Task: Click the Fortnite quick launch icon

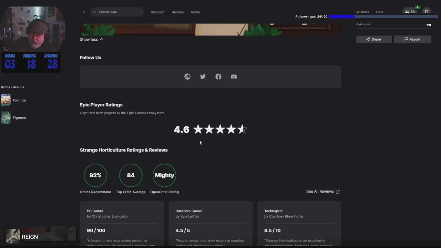Action: pyautogui.click(x=6, y=100)
